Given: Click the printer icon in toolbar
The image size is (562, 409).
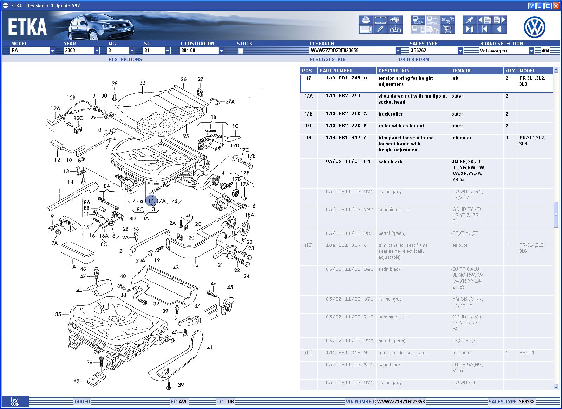Looking at the screenshot, I should click(x=366, y=20).
